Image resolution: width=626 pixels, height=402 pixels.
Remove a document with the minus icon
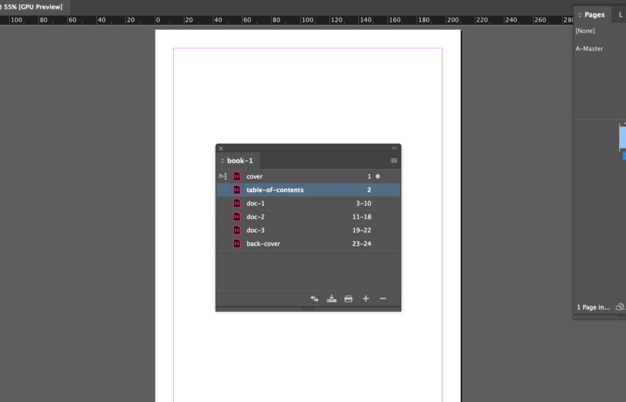[x=383, y=299]
